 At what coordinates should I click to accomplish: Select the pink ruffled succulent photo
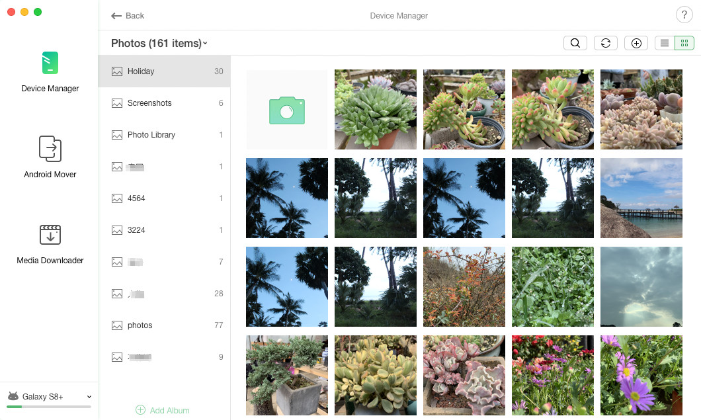coord(464,375)
